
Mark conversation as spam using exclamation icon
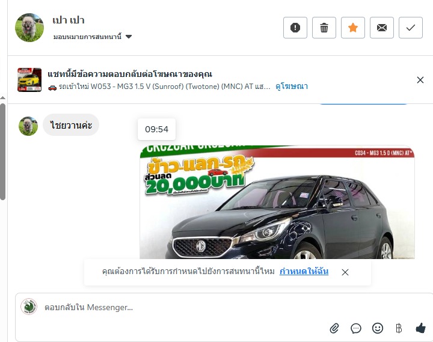pos(295,28)
